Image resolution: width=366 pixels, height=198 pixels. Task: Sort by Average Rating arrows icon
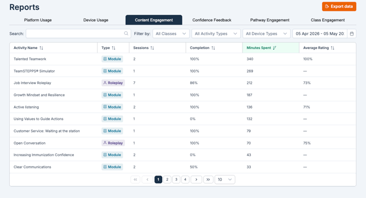pos(333,48)
